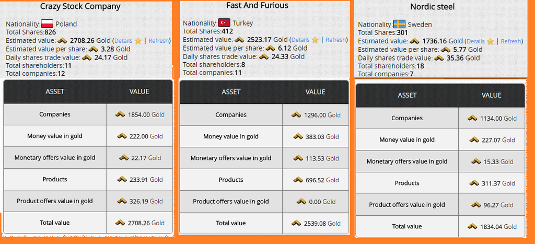
Task: Click the star icon for Crazy Stock Company
Action: click(x=138, y=41)
